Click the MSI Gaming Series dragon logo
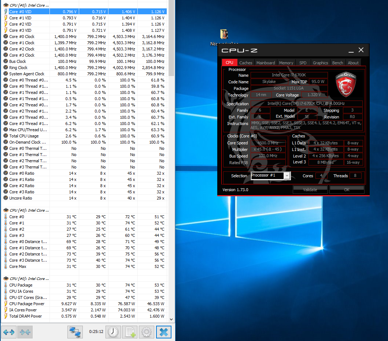Image resolution: width=388 pixels, height=341 pixels. 346,84
